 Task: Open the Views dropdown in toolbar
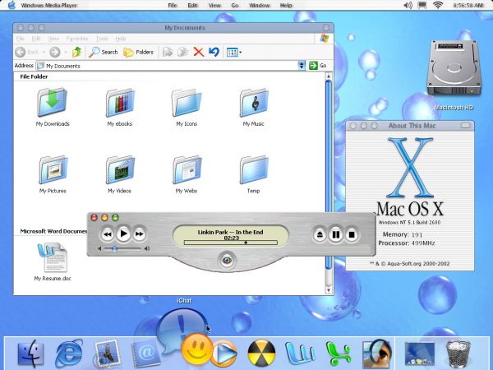234,53
